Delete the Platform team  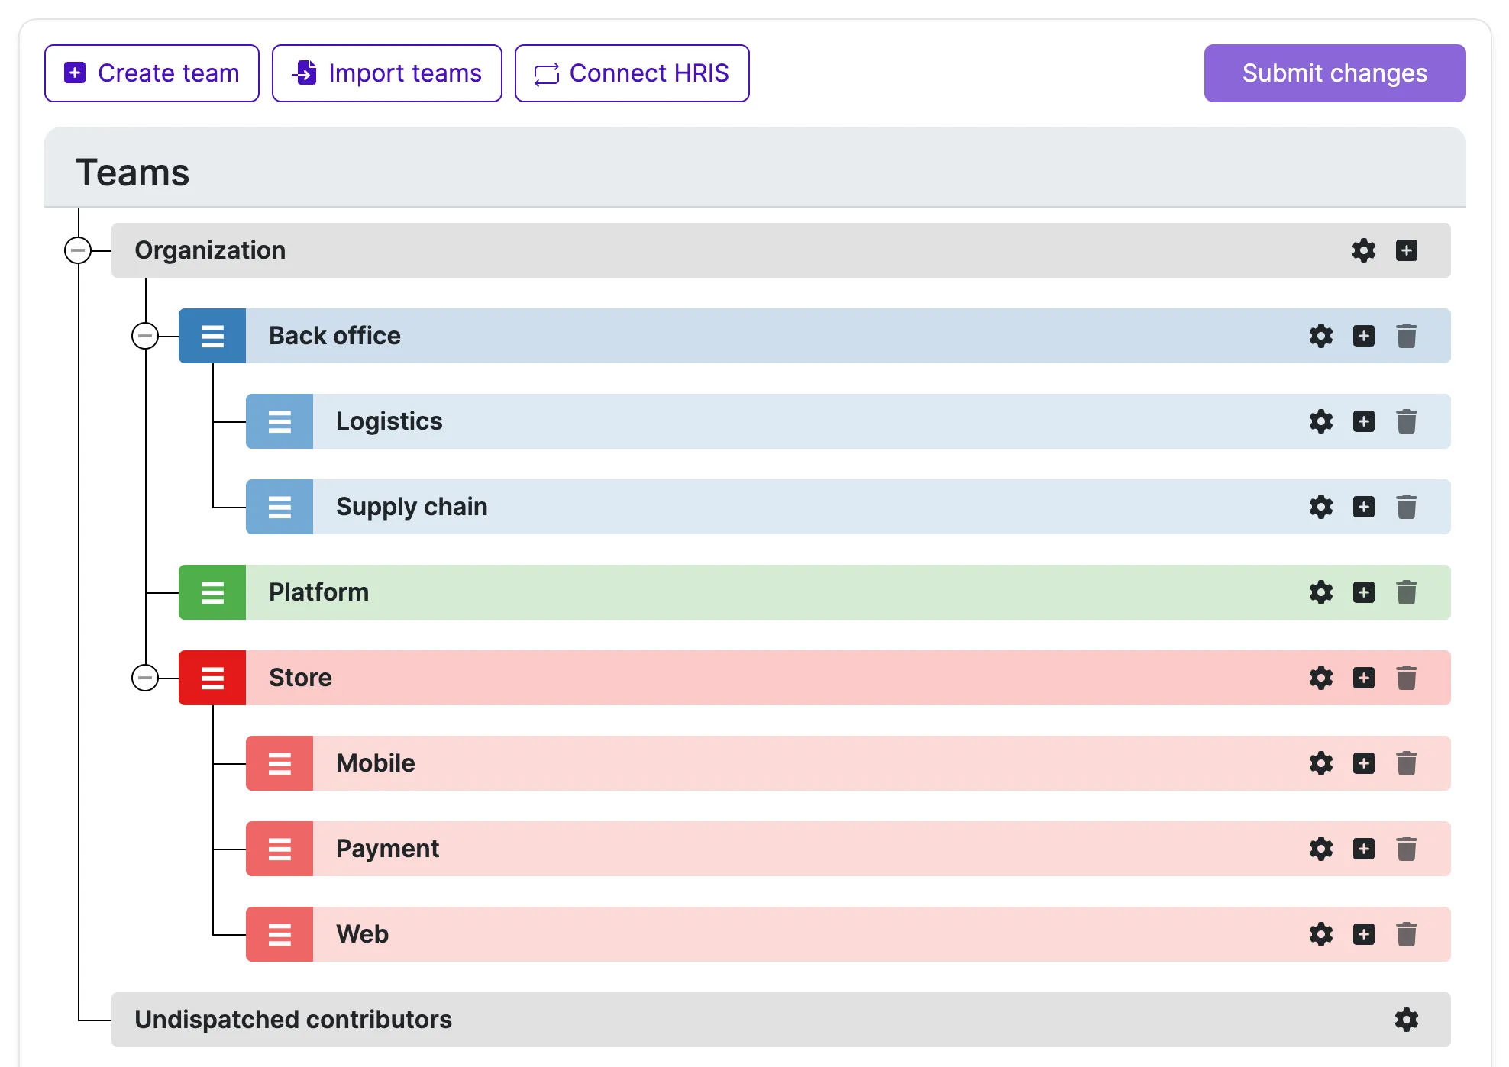click(1406, 592)
